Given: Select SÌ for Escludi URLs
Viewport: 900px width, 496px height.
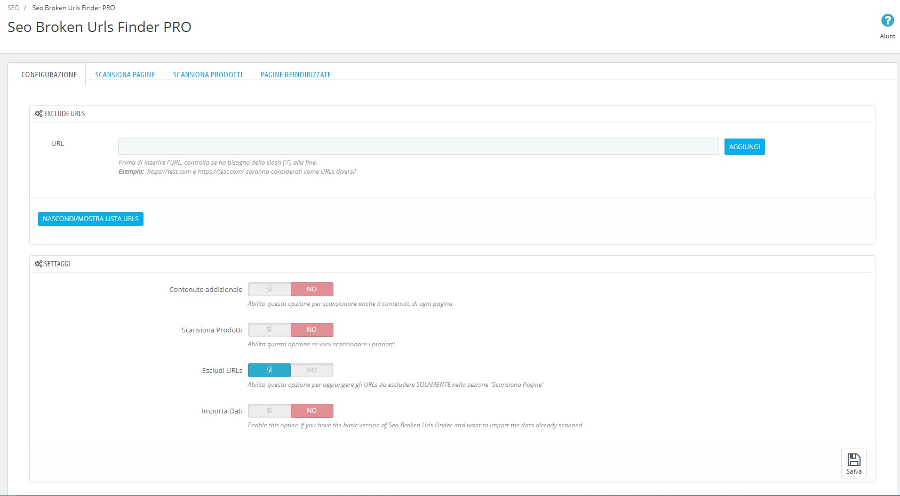Looking at the screenshot, I should tap(269, 370).
